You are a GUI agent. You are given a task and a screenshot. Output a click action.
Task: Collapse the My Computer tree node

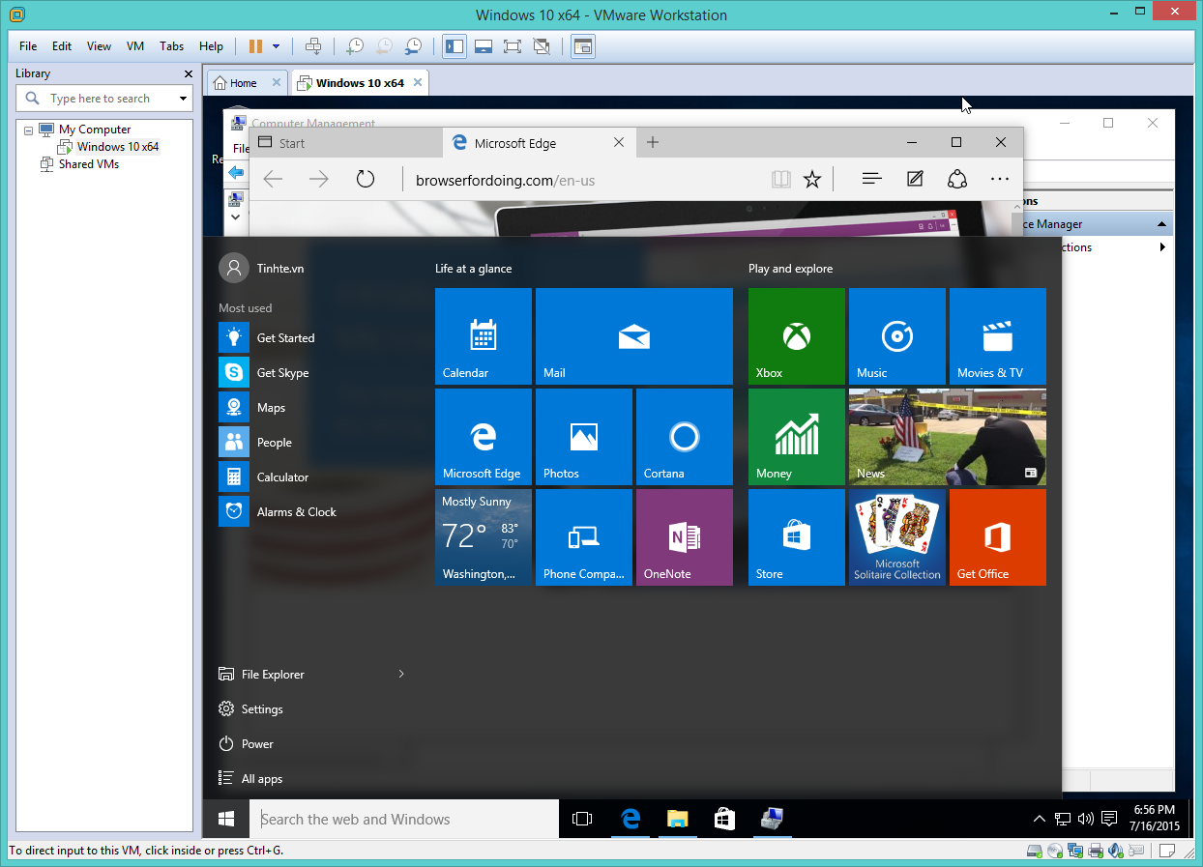tap(28, 130)
